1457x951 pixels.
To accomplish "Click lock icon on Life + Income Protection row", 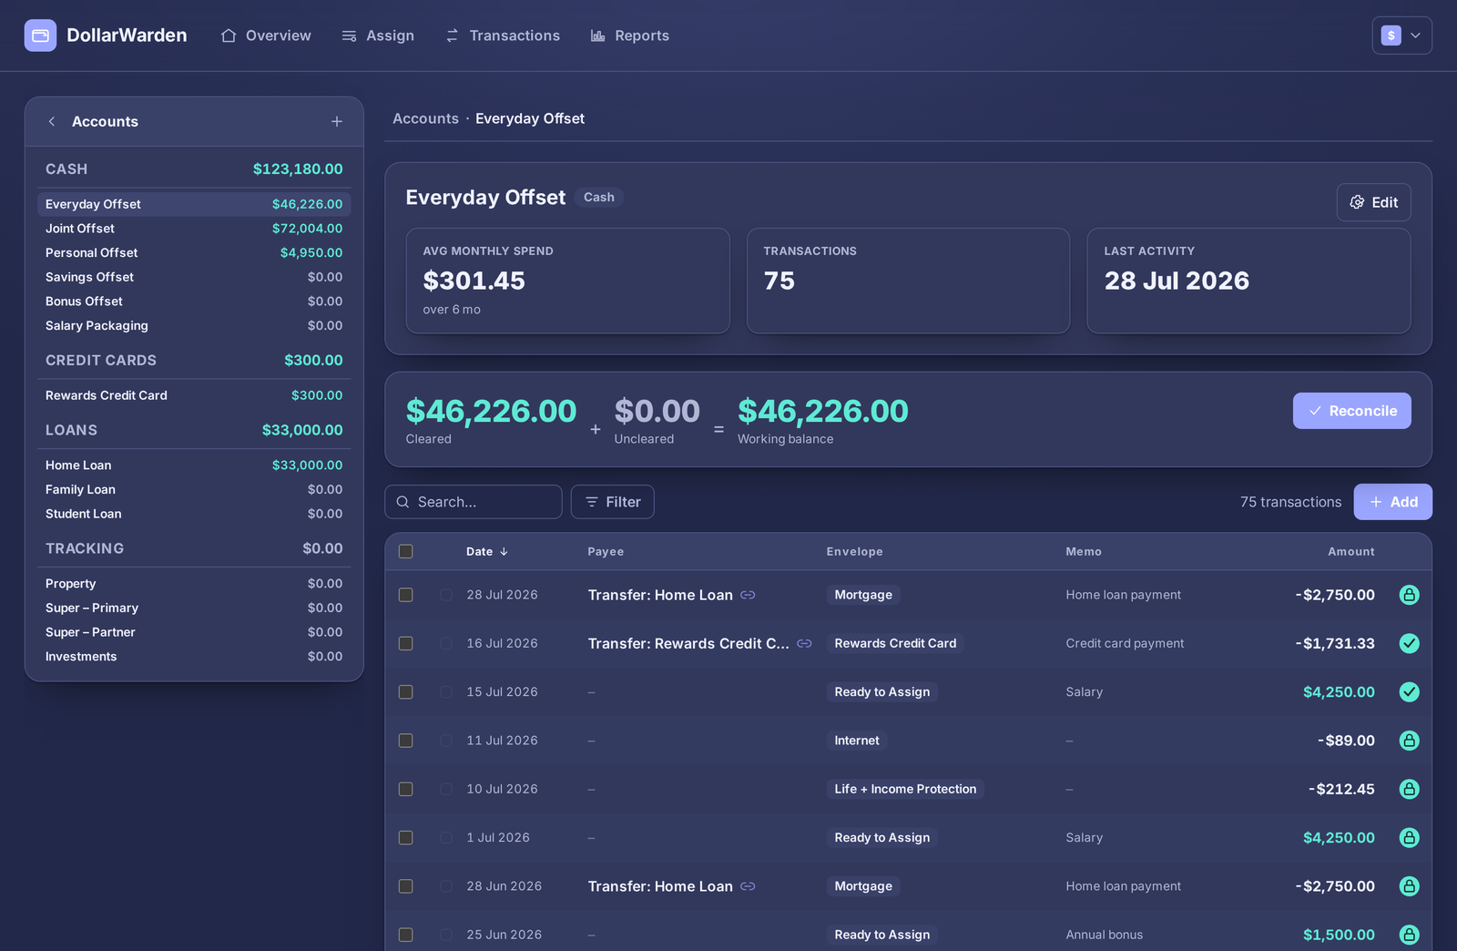I will coord(1409,789).
